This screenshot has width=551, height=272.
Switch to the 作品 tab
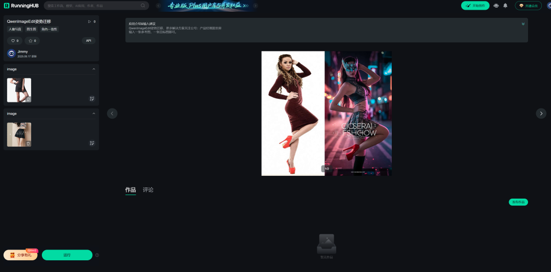click(x=131, y=190)
